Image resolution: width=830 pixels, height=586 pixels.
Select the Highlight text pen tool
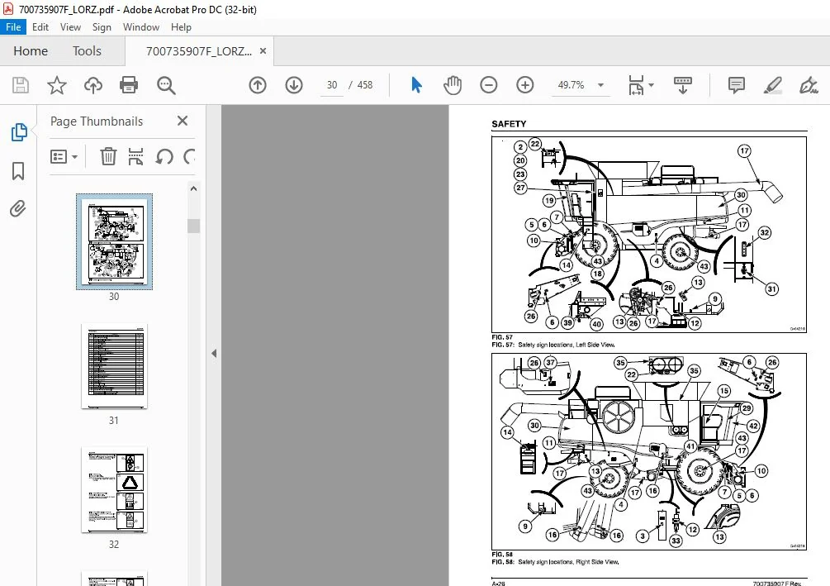(x=773, y=85)
